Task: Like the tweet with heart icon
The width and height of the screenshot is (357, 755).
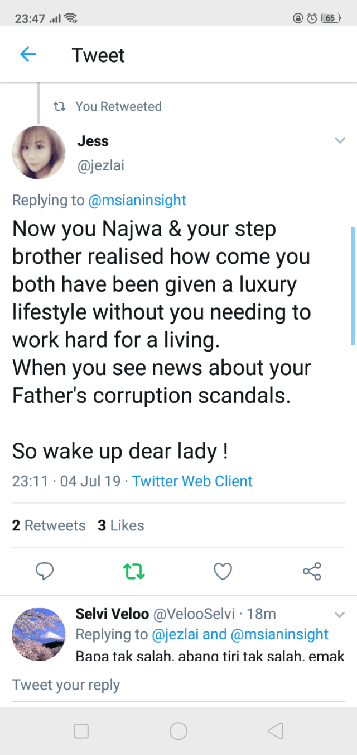Action: (223, 571)
